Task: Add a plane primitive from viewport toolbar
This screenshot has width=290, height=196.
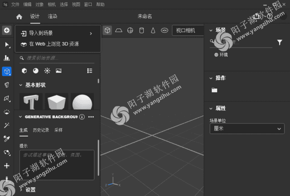Action: [x=119, y=30]
